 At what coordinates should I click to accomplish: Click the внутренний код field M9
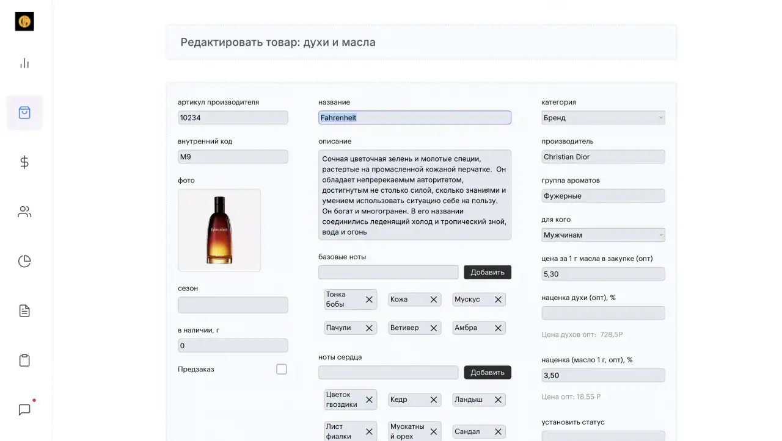(233, 157)
